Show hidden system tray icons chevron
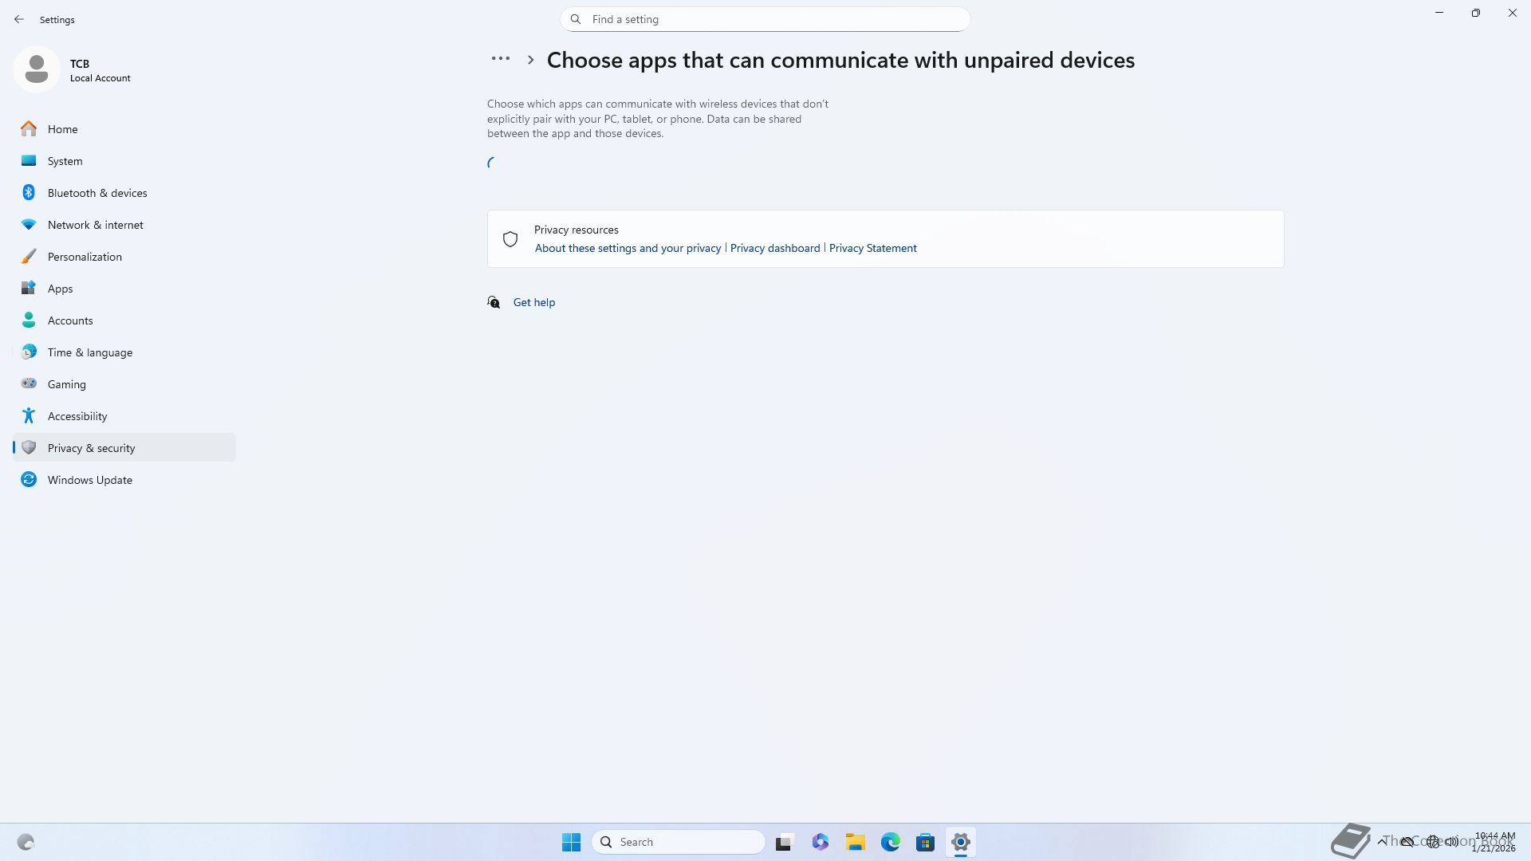Viewport: 1531px width, 861px height. click(1381, 842)
